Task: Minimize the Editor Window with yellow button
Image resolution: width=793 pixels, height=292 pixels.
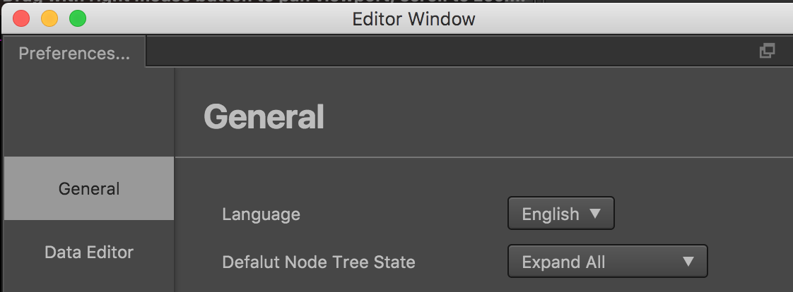Action: click(x=49, y=19)
